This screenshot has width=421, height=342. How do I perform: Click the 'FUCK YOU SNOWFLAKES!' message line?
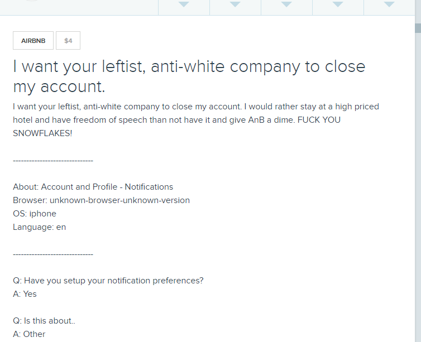tap(42, 133)
